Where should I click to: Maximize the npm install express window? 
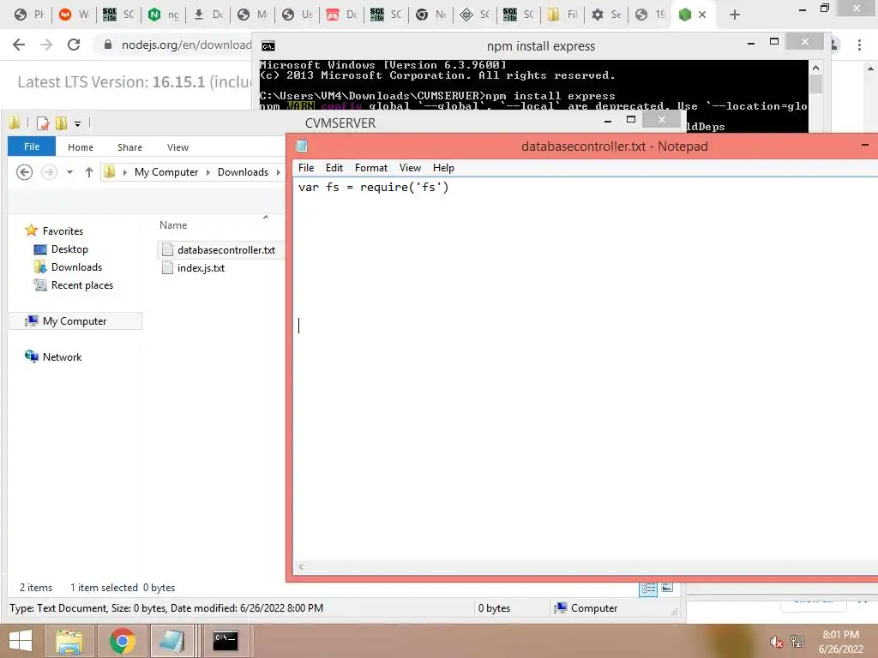[x=774, y=41]
